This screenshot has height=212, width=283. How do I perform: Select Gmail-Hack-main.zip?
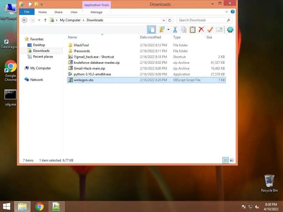coord(146,68)
